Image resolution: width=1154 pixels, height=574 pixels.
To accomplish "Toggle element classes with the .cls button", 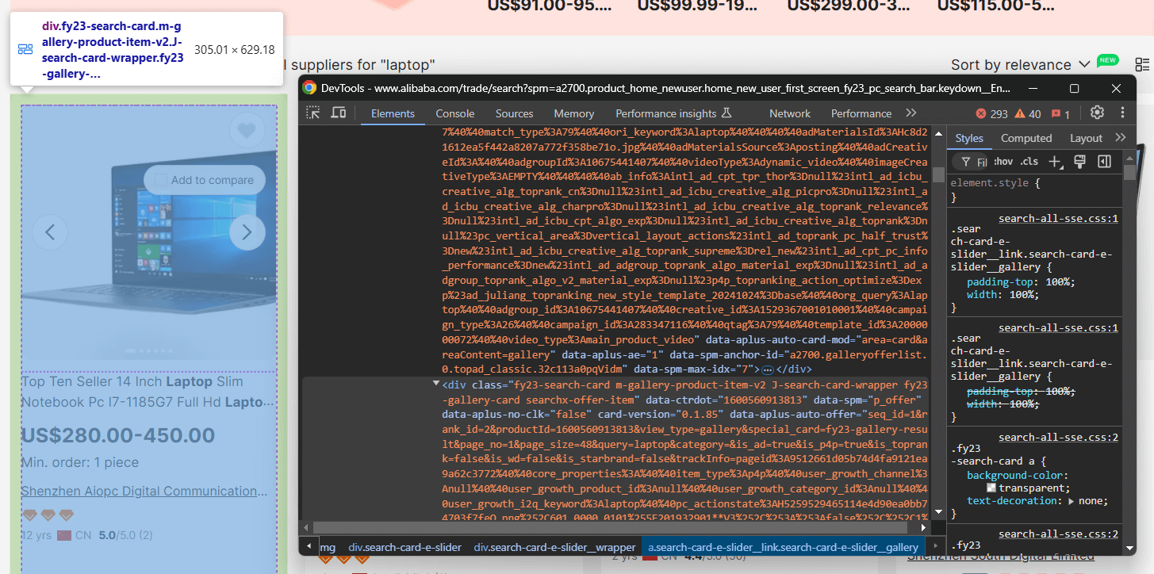I will click(x=1029, y=161).
